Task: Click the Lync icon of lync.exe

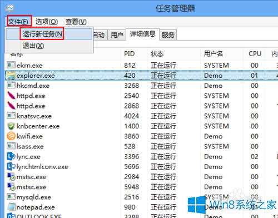Action: coord(11,156)
